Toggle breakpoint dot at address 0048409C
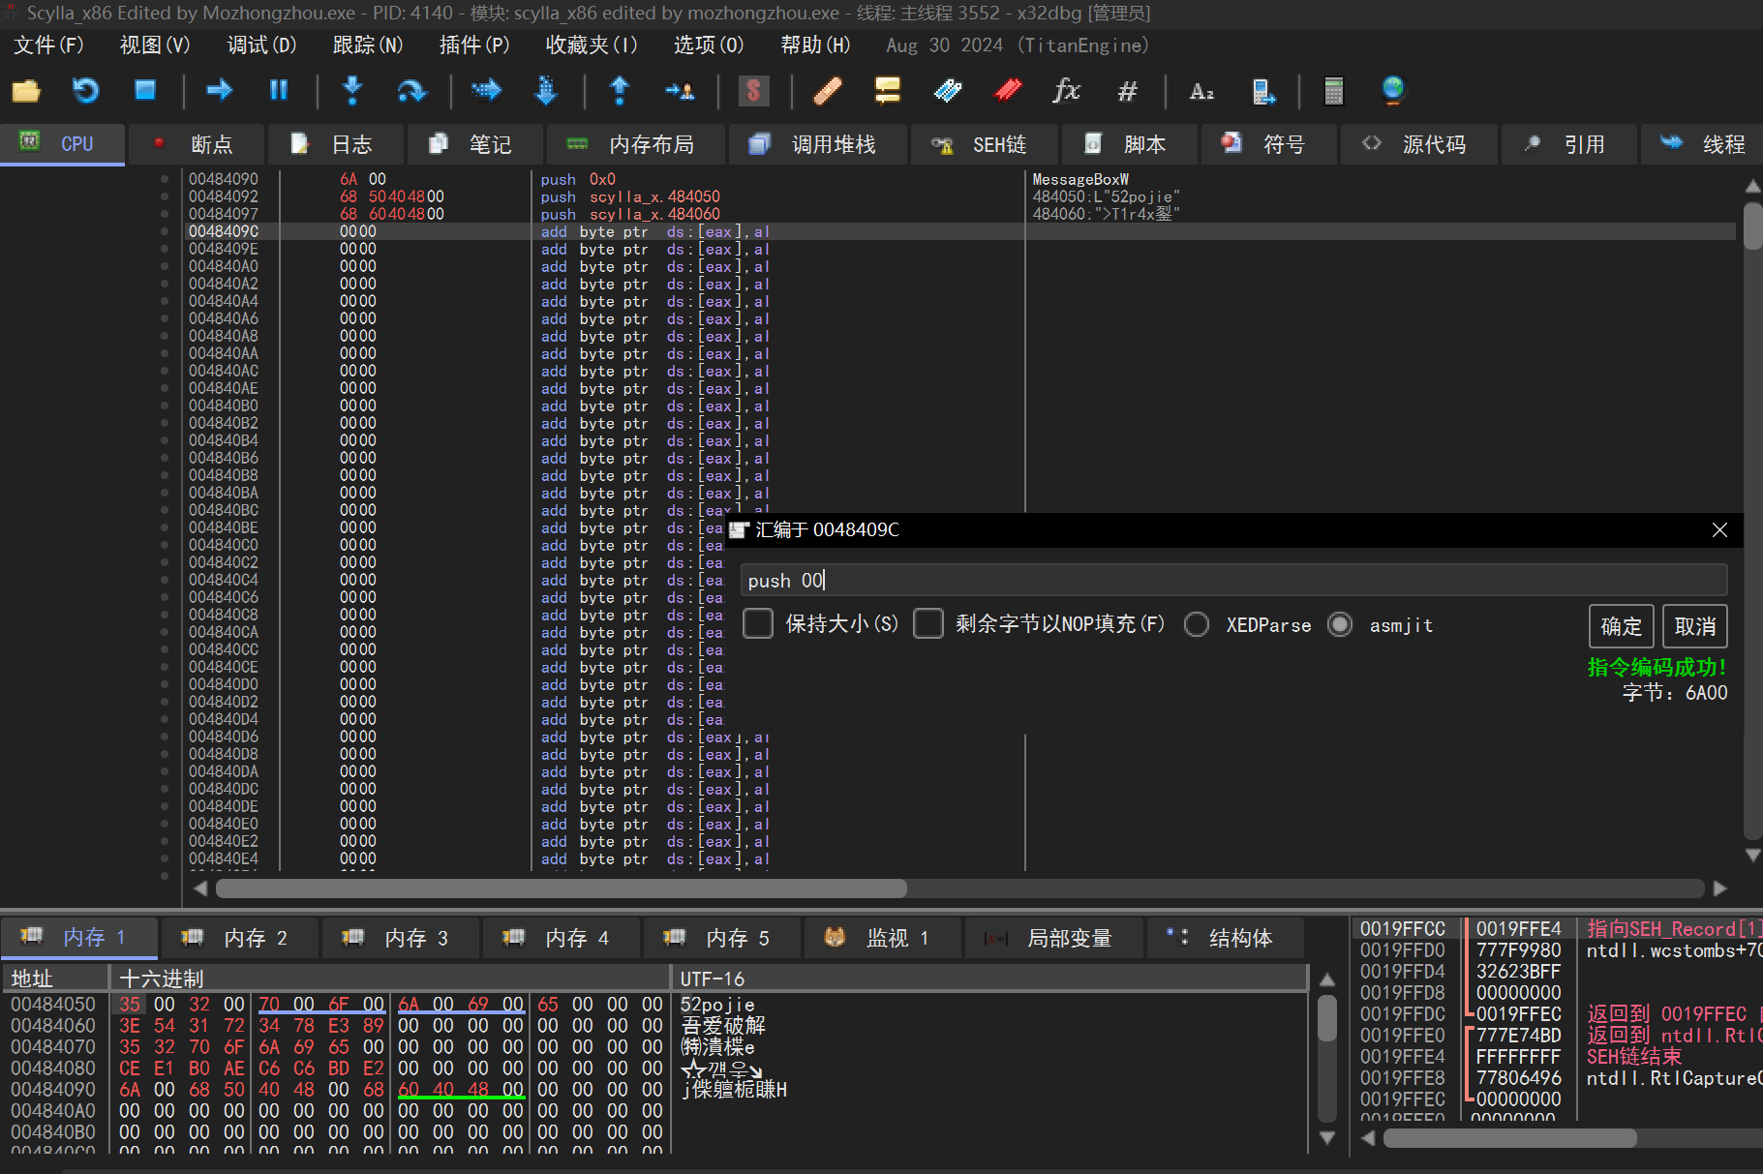1763x1174 pixels. pyautogui.click(x=165, y=231)
